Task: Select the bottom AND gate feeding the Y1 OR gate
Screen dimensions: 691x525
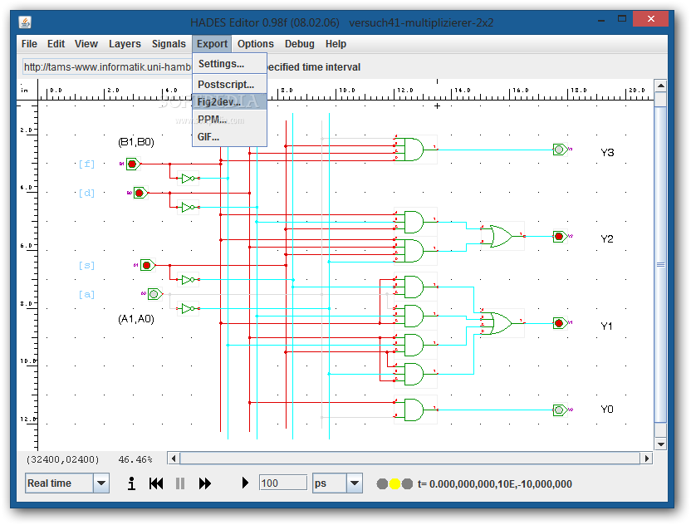Action: pyautogui.click(x=414, y=374)
